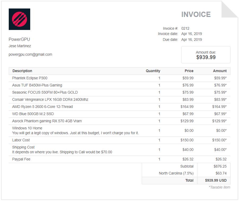Click the $83.99 price for Corsair RAM
The image size is (239, 201).
click(x=188, y=100)
